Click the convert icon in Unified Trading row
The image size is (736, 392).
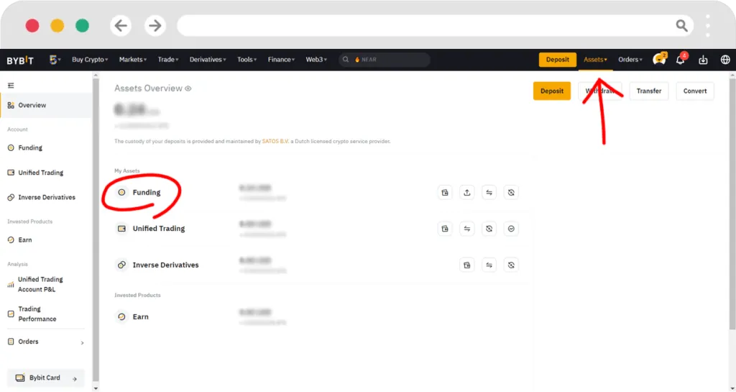(x=489, y=229)
